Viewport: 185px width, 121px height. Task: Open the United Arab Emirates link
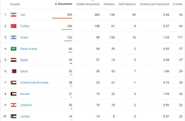point(34,82)
